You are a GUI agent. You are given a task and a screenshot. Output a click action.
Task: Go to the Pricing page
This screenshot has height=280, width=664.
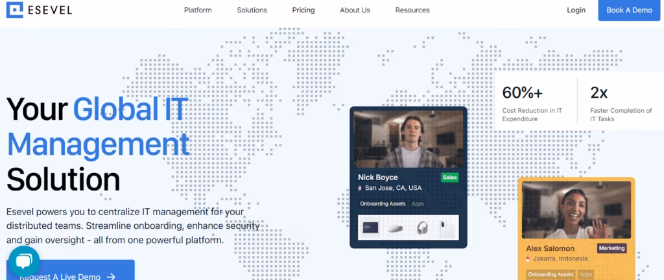coord(303,10)
